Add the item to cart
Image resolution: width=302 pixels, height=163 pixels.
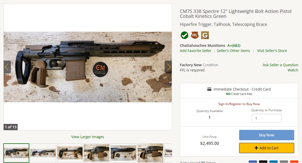pyautogui.click(x=267, y=148)
